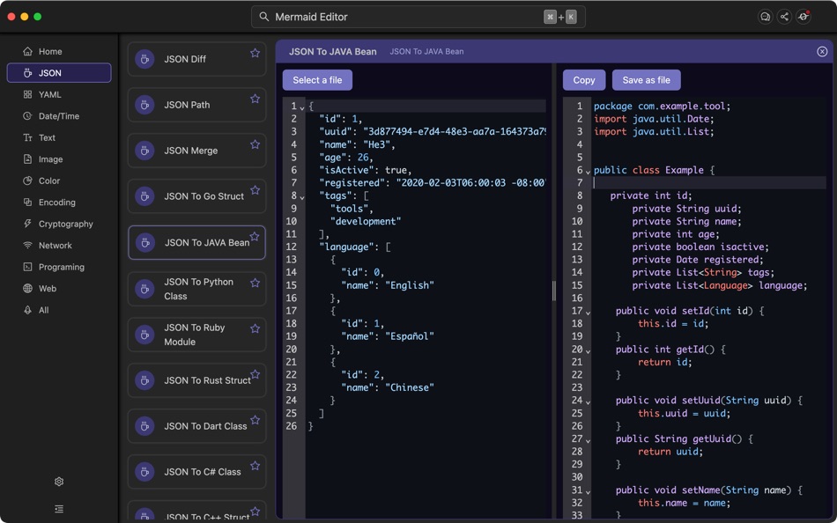Go to Date/Time tools
Viewport: 837px width, 523px height.
(x=59, y=116)
